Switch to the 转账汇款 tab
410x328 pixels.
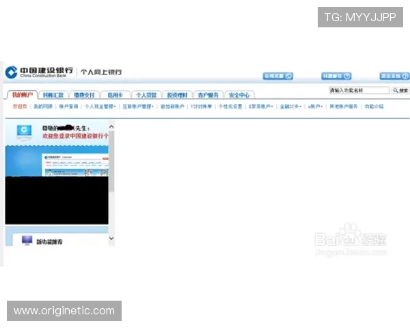53,95
